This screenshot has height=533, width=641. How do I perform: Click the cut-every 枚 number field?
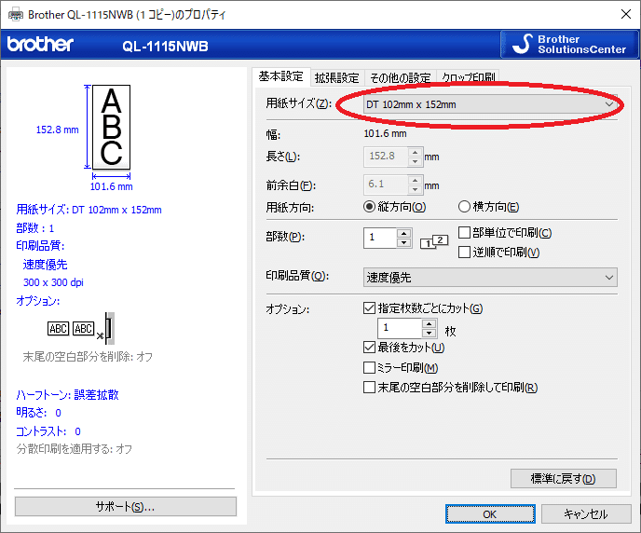(x=400, y=328)
